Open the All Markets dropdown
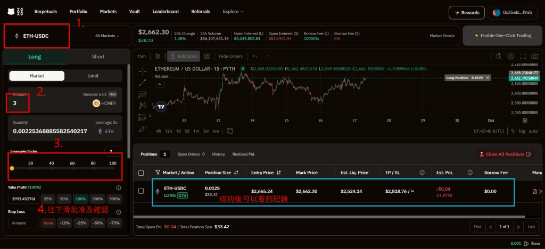The image size is (545, 249). point(107,36)
